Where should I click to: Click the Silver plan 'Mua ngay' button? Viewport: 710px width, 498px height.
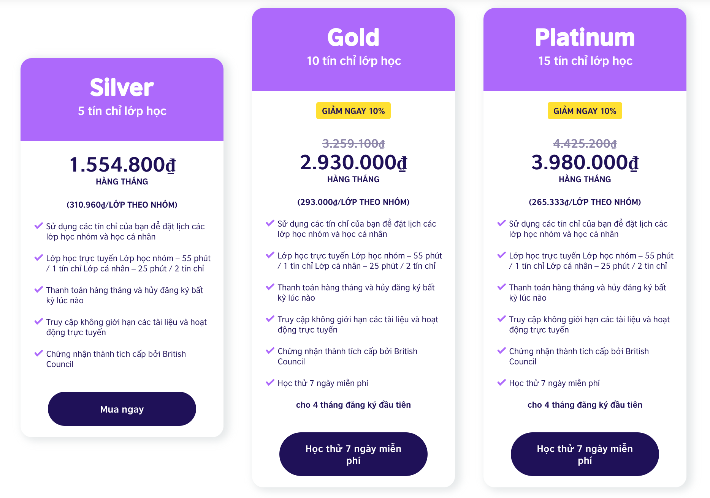(x=122, y=409)
